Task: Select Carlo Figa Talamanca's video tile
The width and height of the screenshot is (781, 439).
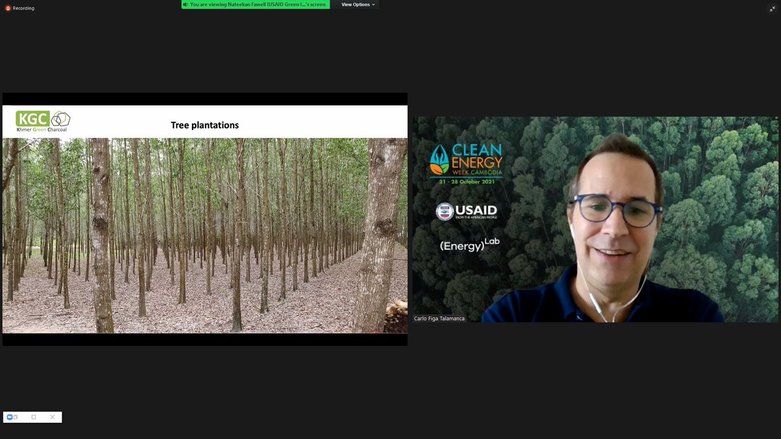Action: coord(595,219)
